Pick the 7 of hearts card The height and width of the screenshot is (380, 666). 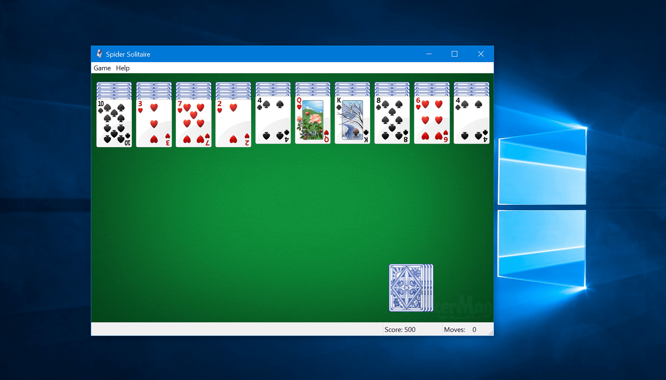[x=194, y=122]
